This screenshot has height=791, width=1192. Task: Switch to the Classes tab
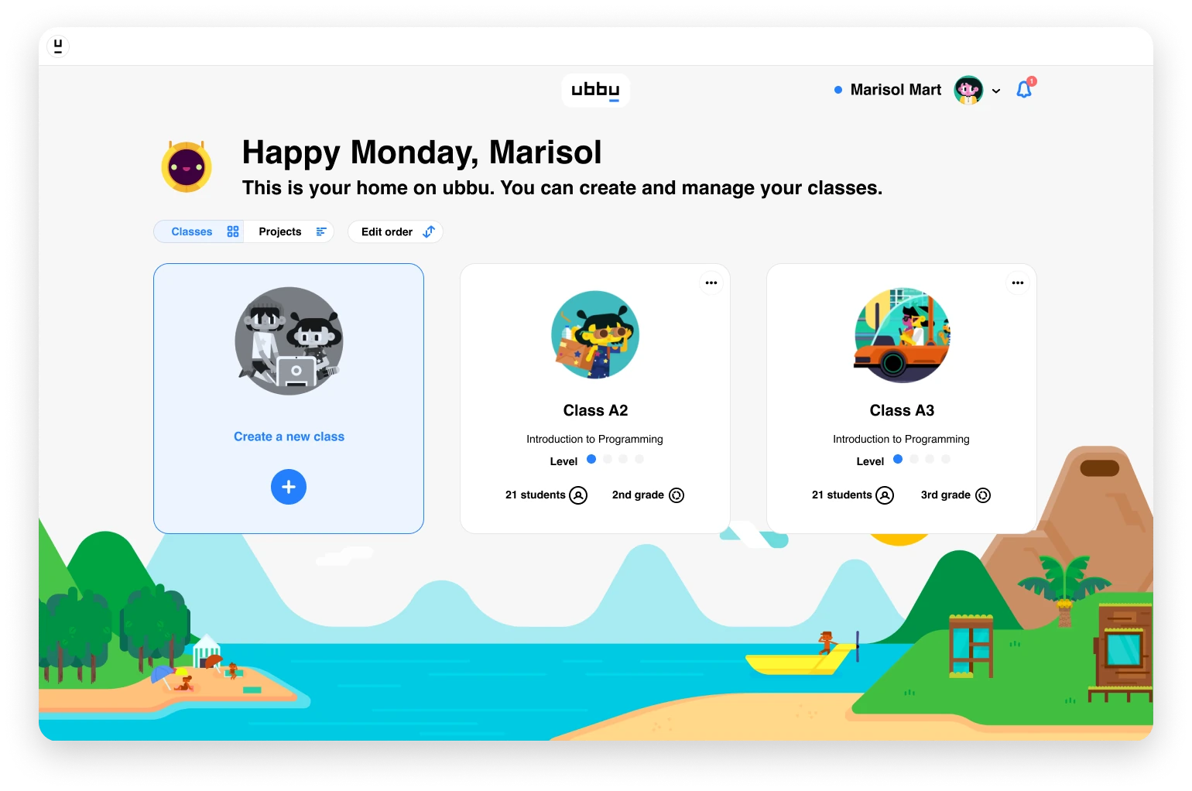[199, 231]
